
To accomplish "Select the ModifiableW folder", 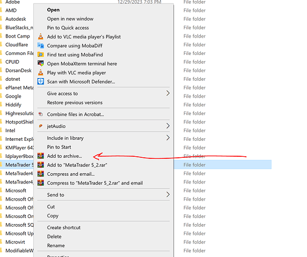I will 20,251.
